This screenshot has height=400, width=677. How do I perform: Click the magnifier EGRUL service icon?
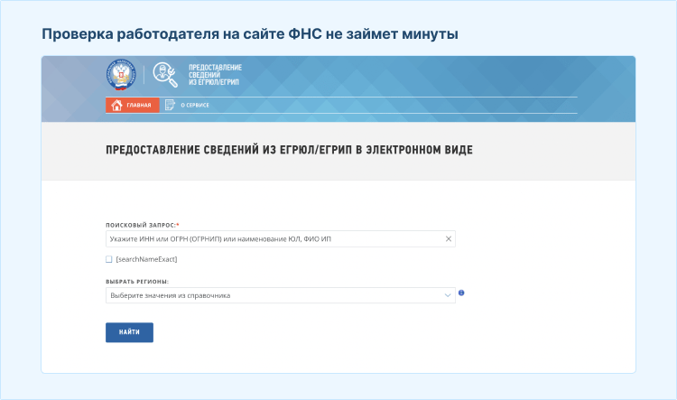coord(165,75)
